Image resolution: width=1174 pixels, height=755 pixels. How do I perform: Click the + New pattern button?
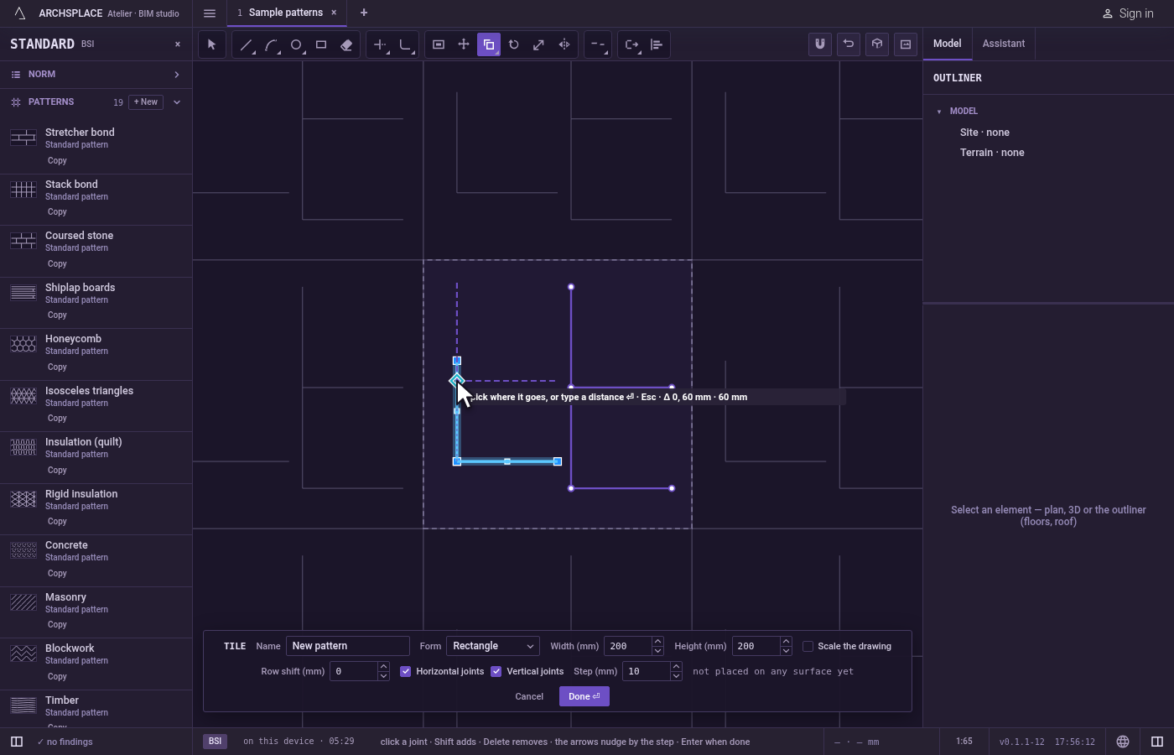click(146, 102)
